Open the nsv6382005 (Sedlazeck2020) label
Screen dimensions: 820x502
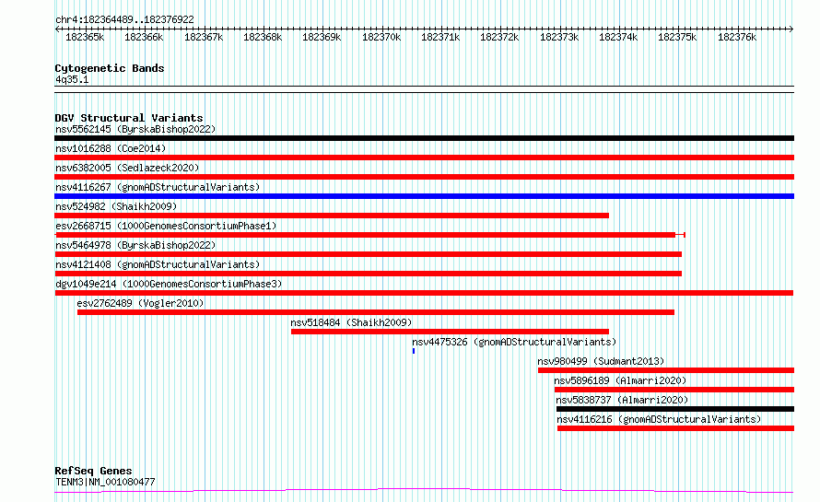pyautogui.click(x=127, y=168)
